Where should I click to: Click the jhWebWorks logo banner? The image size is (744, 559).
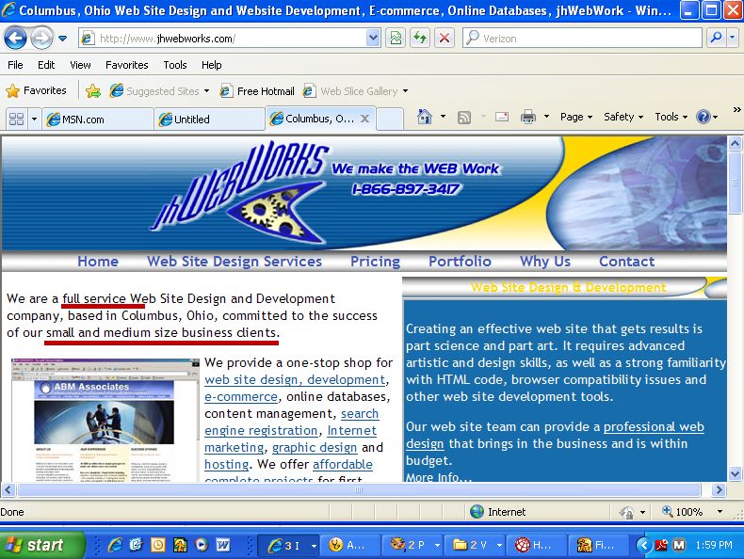click(x=239, y=192)
